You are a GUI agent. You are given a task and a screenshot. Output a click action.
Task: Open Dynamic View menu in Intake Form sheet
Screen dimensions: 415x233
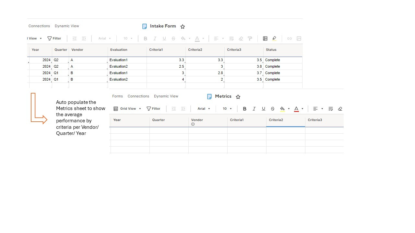click(x=67, y=26)
